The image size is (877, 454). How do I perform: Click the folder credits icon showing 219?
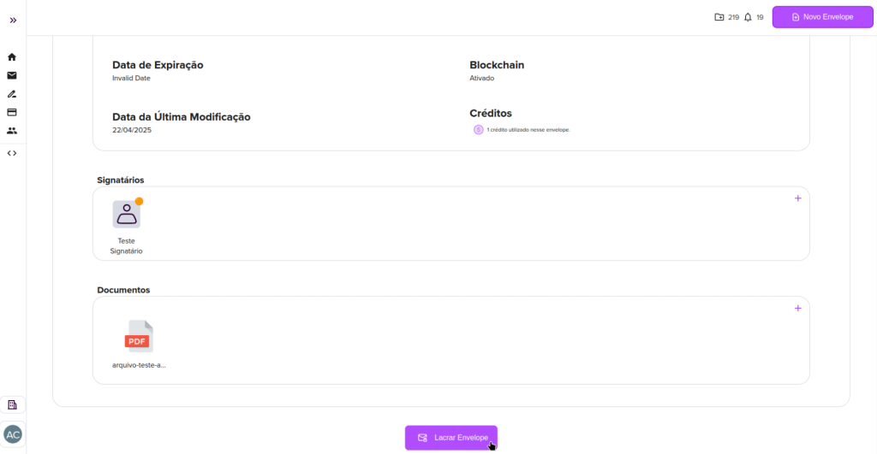coord(719,17)
